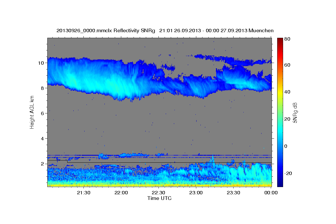Click the colorbar value 0
The image size is (336, 224).
pyautogui.click(x=286, y=146)
